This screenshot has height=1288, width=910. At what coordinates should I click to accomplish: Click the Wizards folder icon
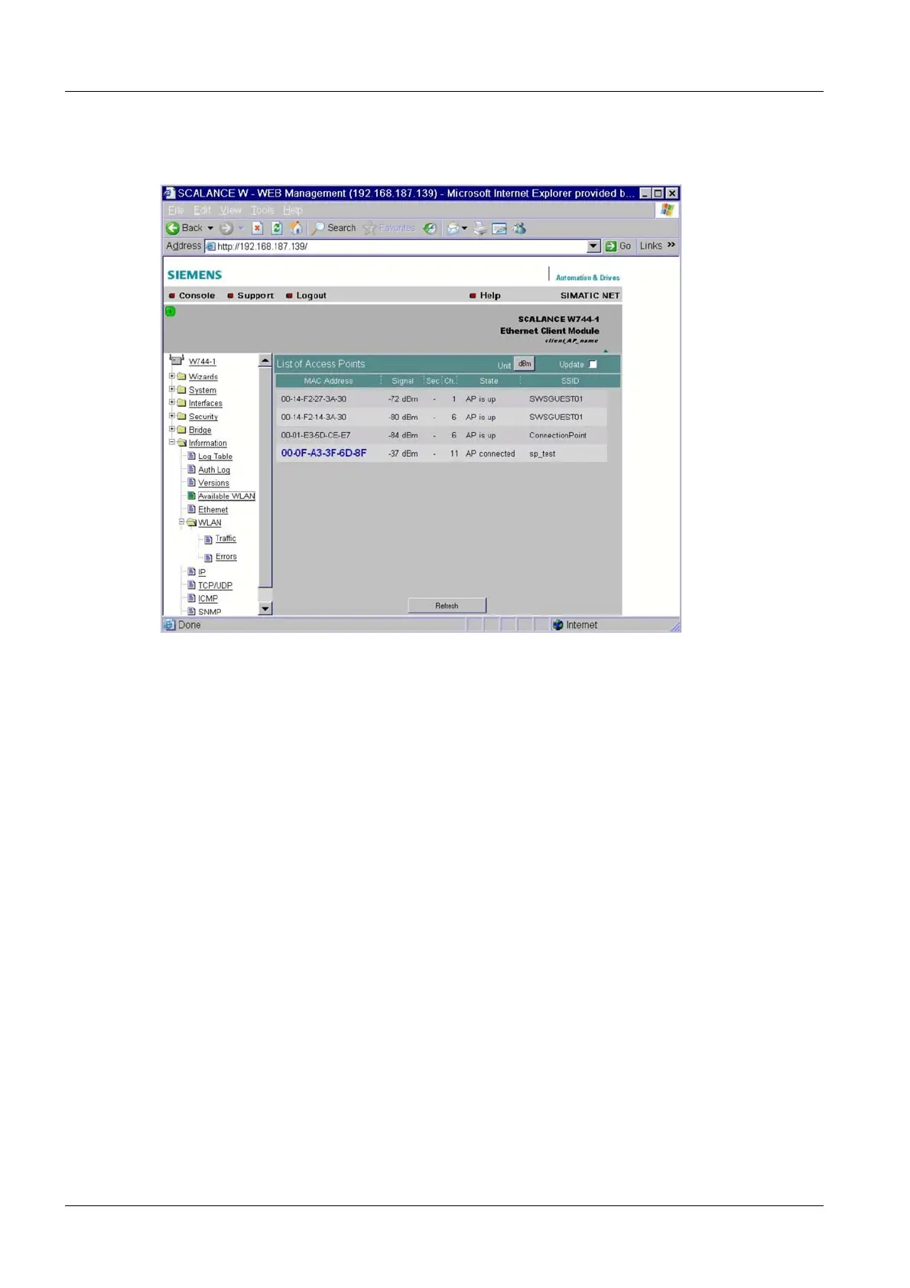click(x=182, y=376)
